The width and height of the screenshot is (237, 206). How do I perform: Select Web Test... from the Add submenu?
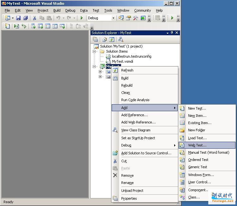click(x=197, y=145)
